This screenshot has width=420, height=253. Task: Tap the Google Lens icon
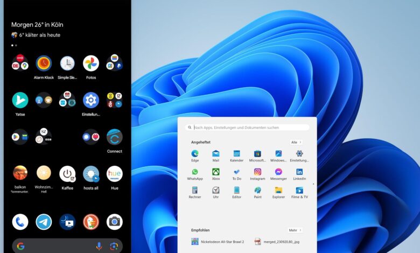(114, 246)
